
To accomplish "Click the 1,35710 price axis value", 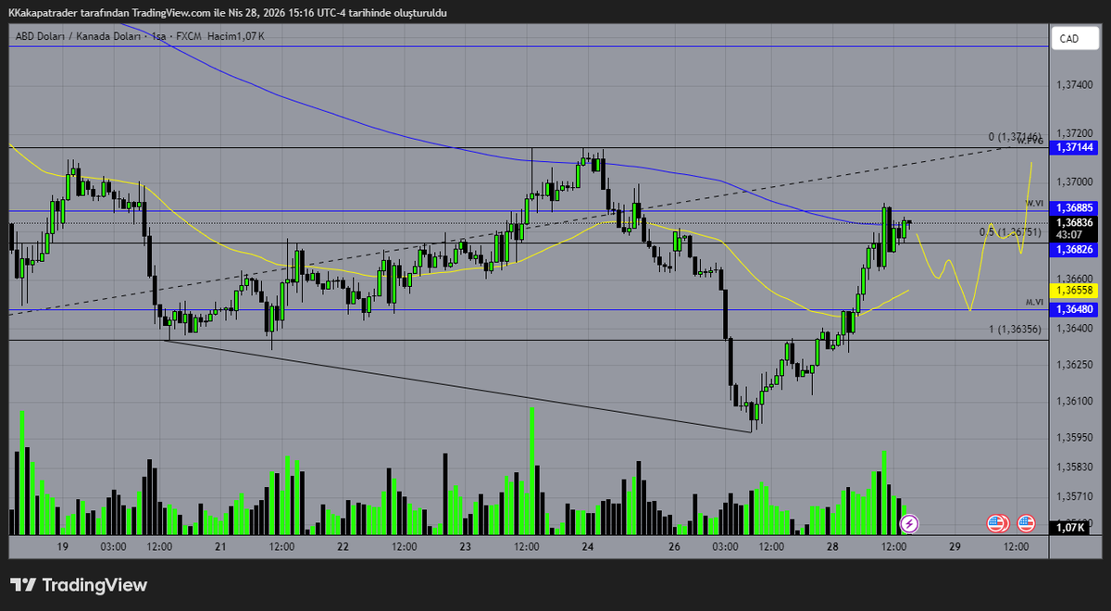I will click(x=1075, y=495).
